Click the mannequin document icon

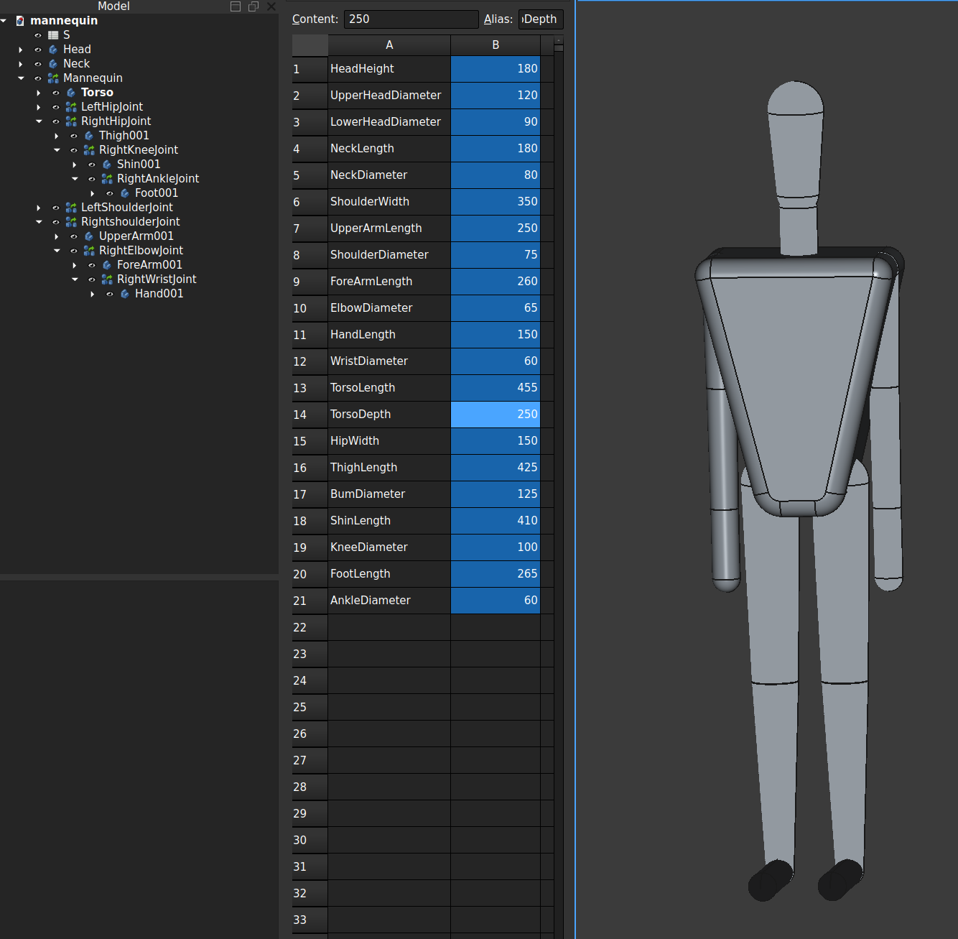tap(20, 21)
